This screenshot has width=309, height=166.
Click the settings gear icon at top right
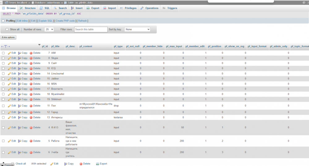click(x=304, y=2)
